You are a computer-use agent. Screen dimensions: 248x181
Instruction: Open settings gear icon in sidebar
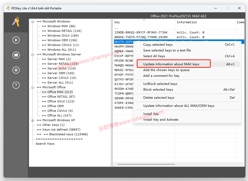(16, 70)
